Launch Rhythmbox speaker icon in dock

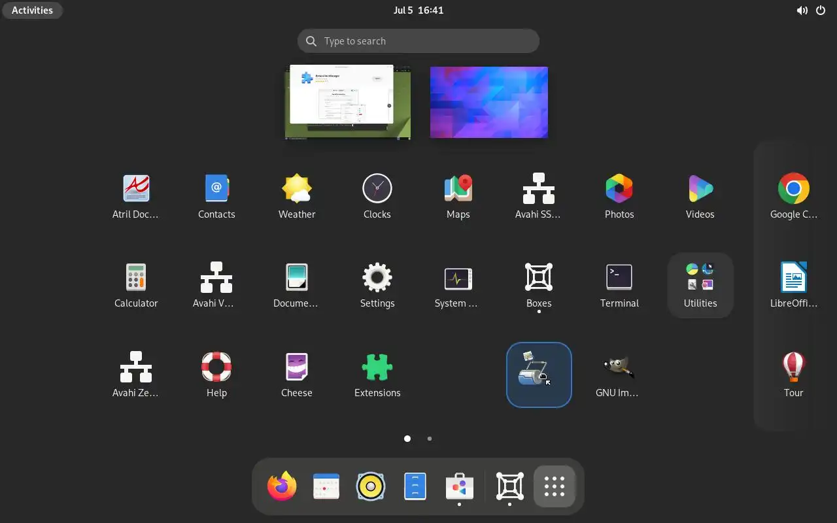point(371,486)
